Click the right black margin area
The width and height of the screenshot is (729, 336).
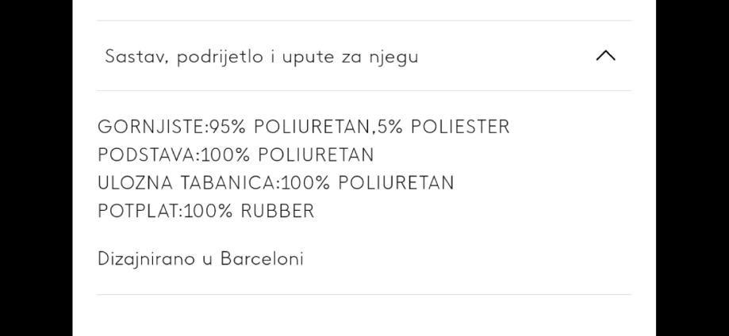point(693,168)
